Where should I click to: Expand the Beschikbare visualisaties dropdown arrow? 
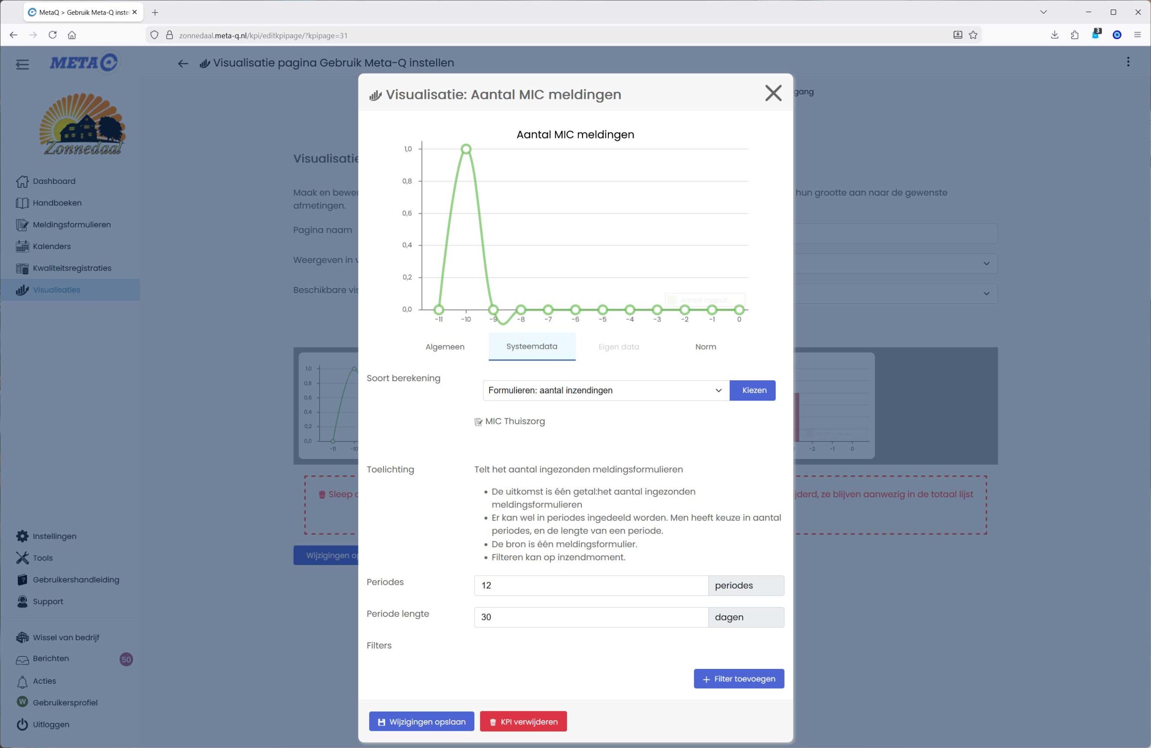click(x=986, y=294)
